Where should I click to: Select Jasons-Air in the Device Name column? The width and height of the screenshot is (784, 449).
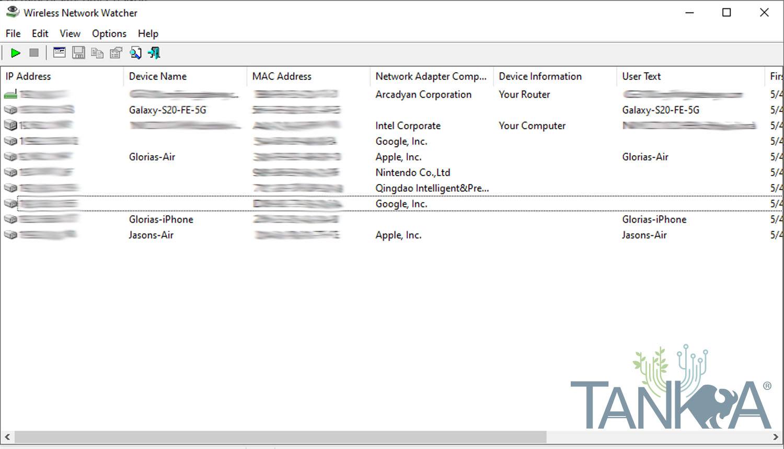tap(151, 235)
